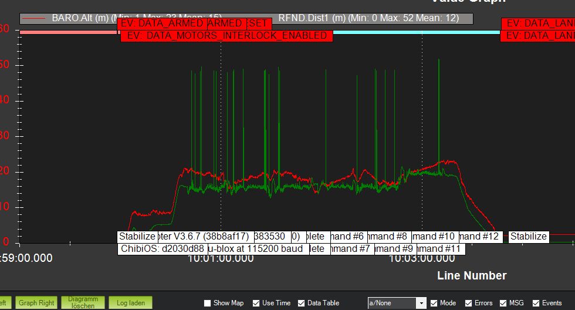Click the Stabilize label near mand #12
This screenshot has width=575, height=310.
529,237
